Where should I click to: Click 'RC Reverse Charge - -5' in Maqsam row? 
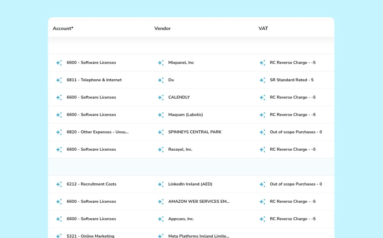293,115
